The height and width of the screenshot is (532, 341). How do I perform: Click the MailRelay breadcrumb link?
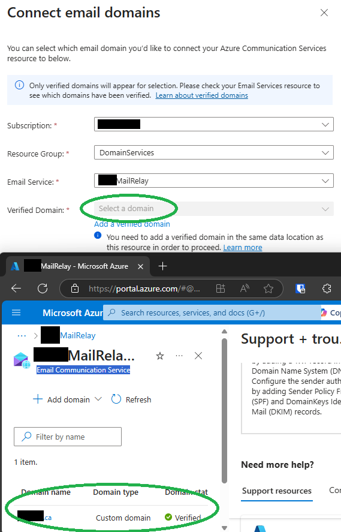tap(78, 335)
